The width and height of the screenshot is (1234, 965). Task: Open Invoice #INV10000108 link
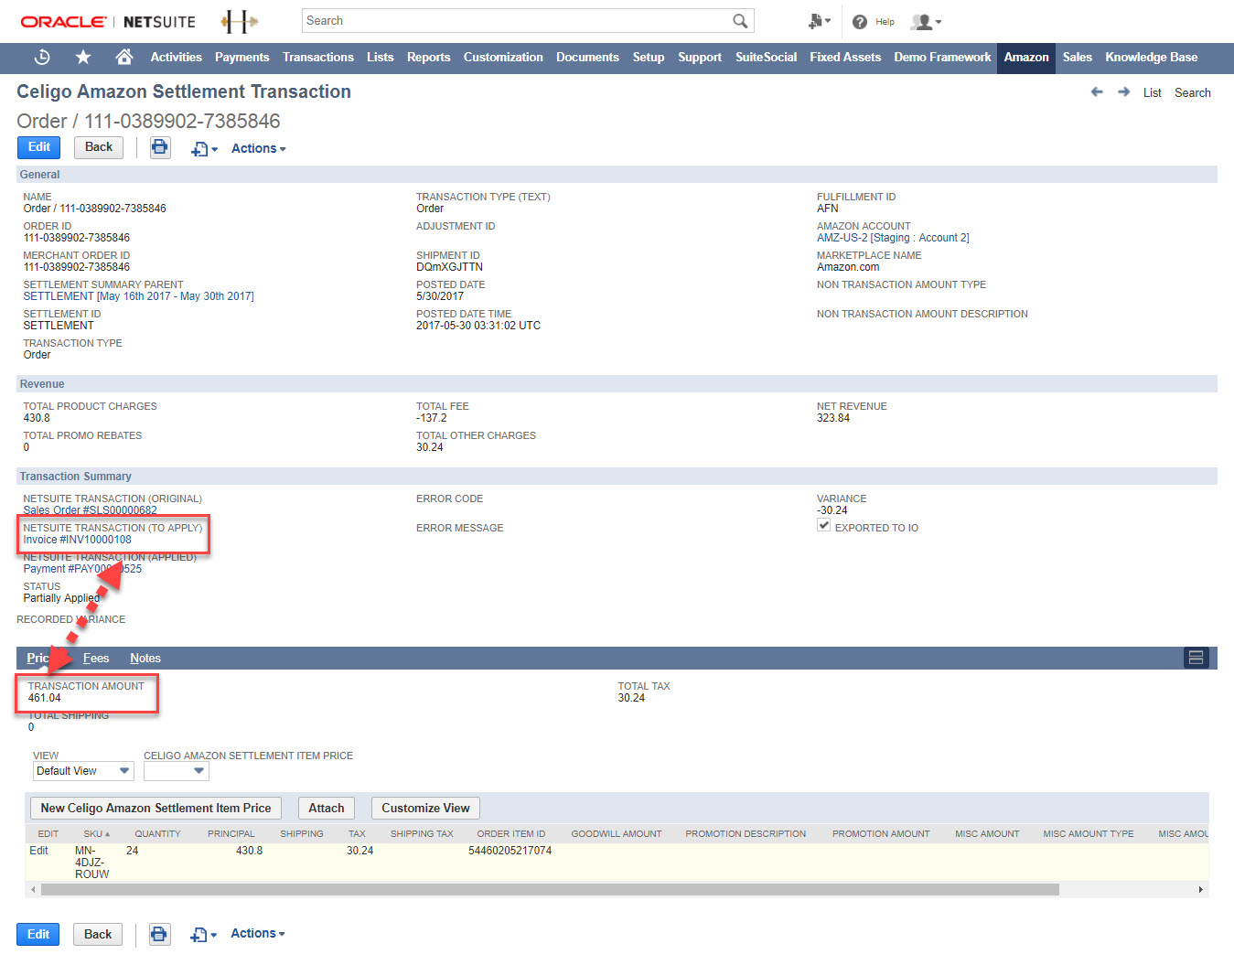coord(78,540)
